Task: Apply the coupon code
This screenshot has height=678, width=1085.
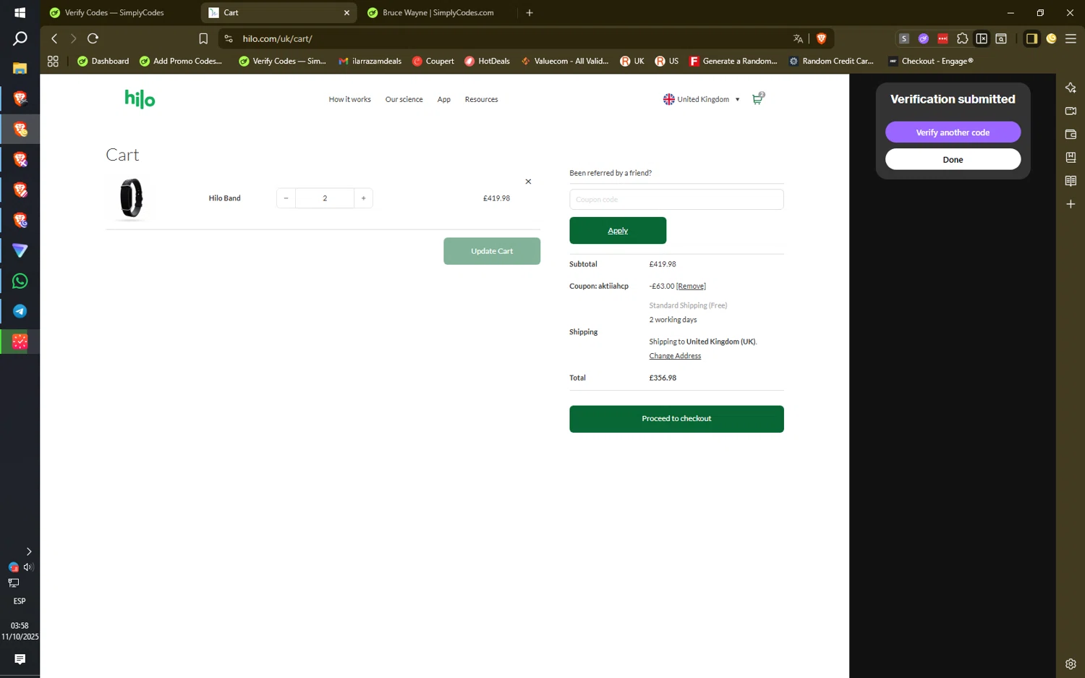Action: (618, 230)
